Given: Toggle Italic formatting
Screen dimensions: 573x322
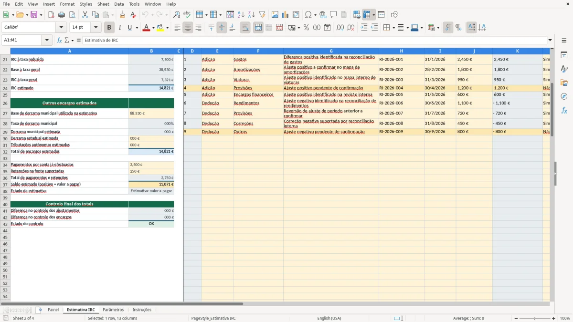Looking at the screenshot, I should click(119, 28).
